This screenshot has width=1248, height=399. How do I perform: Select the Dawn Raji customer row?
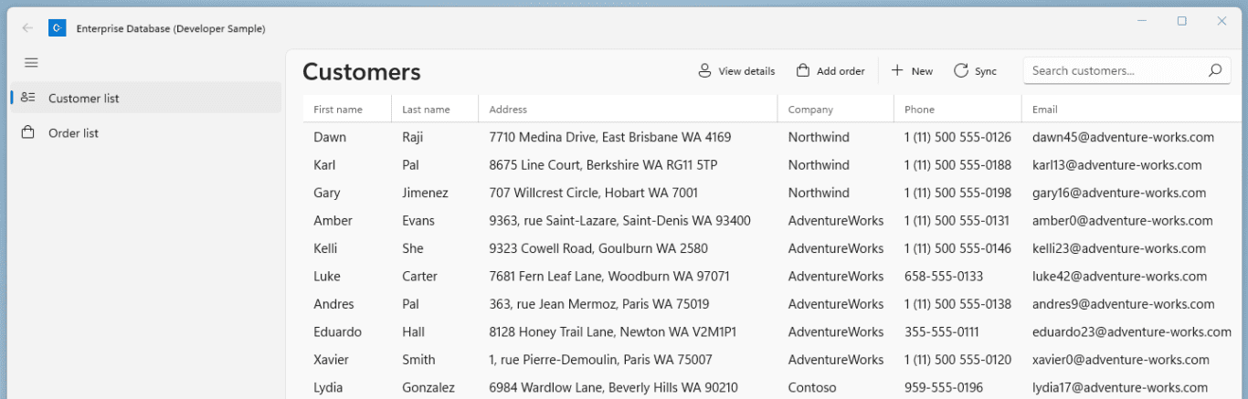click(x=772, y=137)
